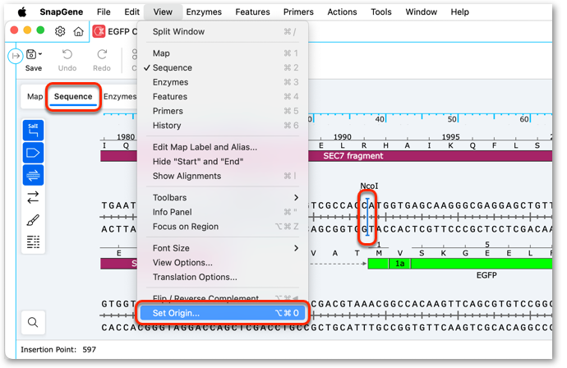Open the SnapGene application menu
The image size is (567, 368).
[61, 12]
